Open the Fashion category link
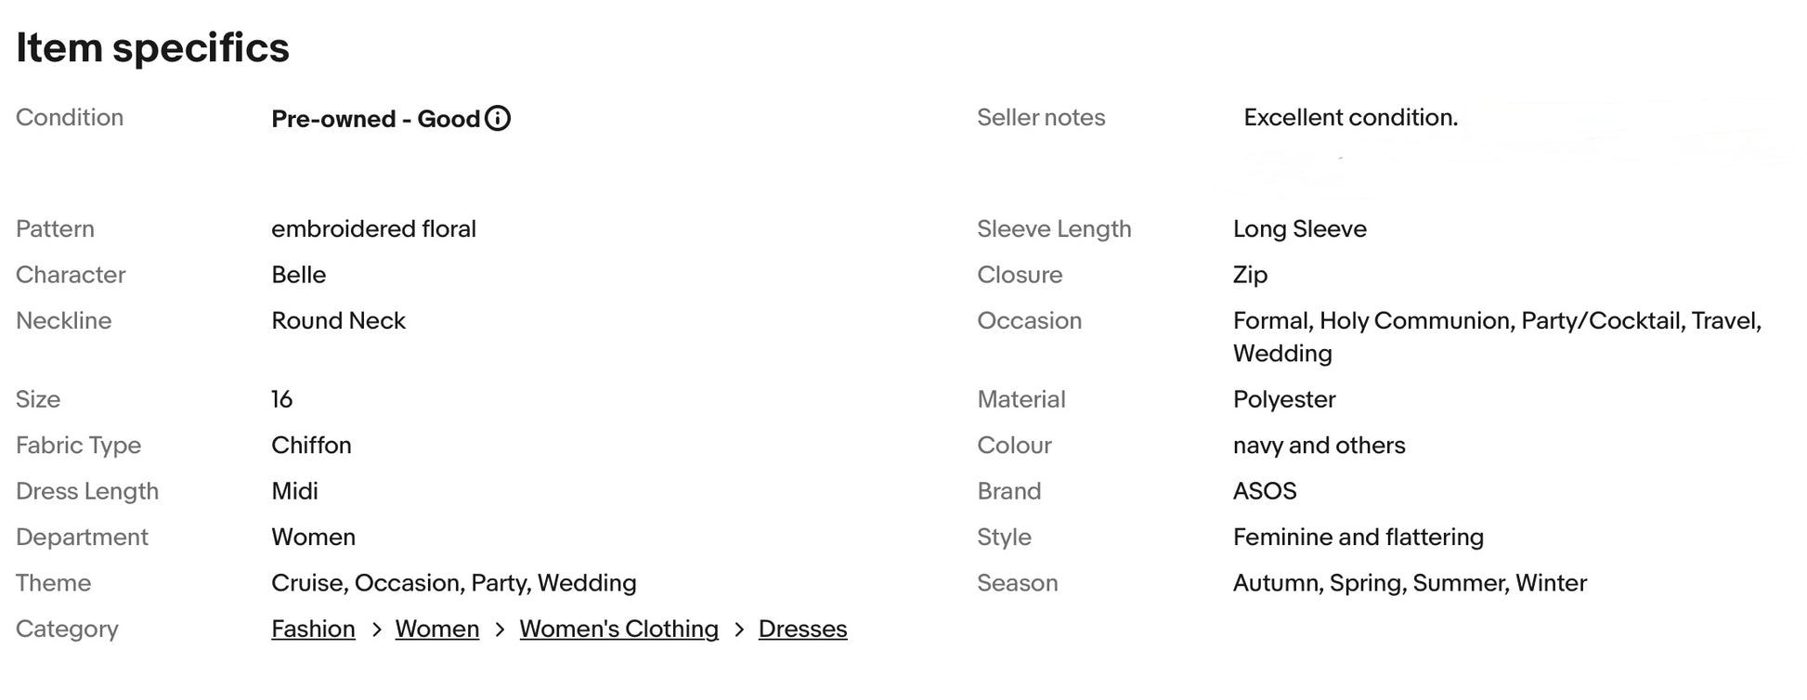This screenshot has width=1807, height=700. (313, 629)
